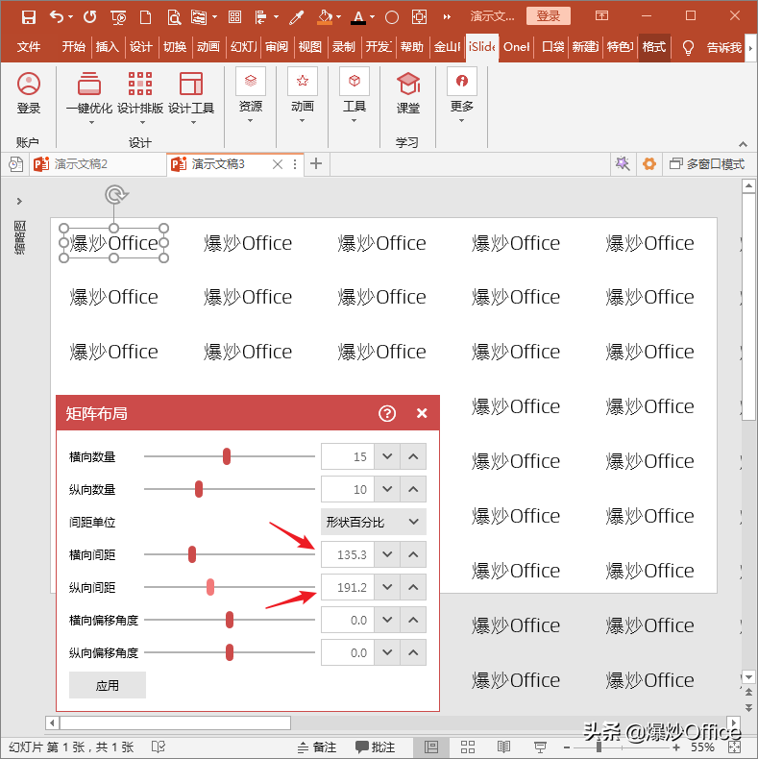Open the Classroom (课堂) icon
The height and width of the screenshot is (759, 758).
point(408,84)
